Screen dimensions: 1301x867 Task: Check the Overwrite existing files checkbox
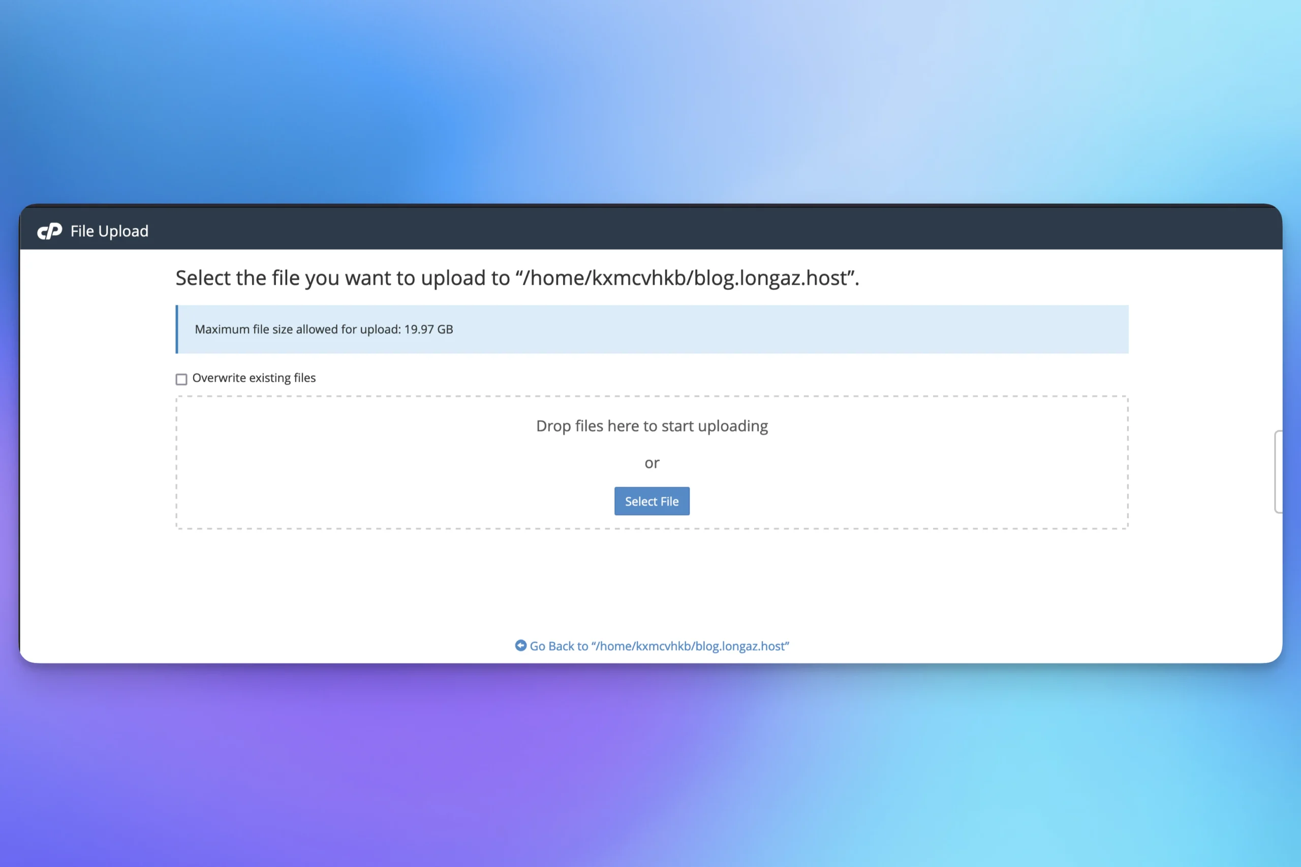181,379
